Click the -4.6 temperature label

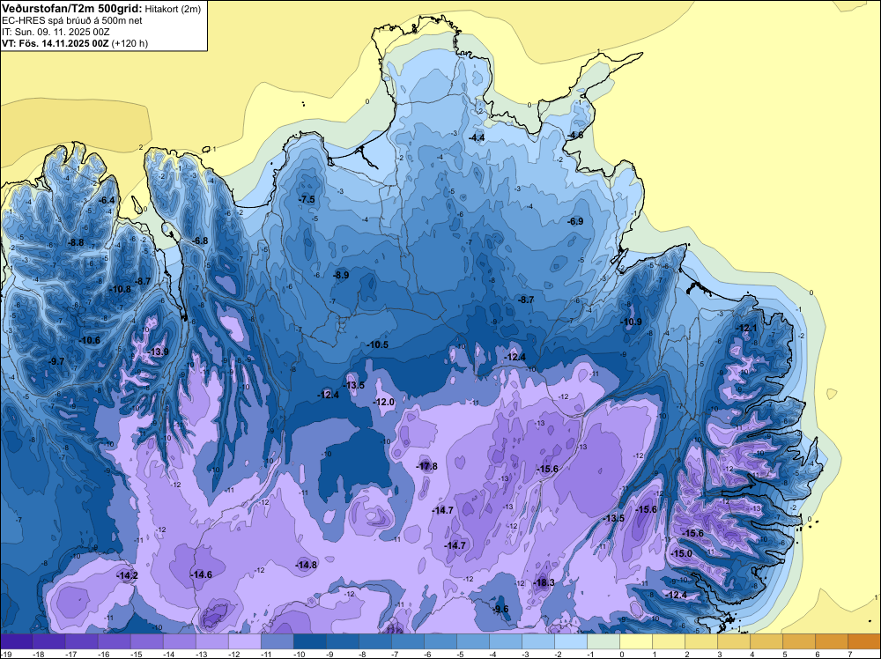tap(574, 136)
